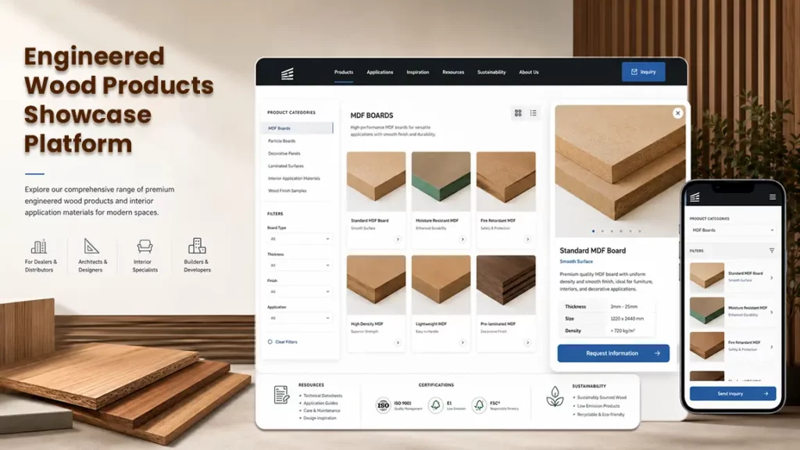
Task: Select the Laminated Surfaces category
Action: point(286,166)
